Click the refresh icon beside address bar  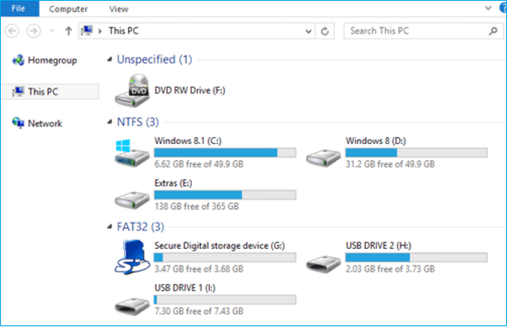pos(324,31)
